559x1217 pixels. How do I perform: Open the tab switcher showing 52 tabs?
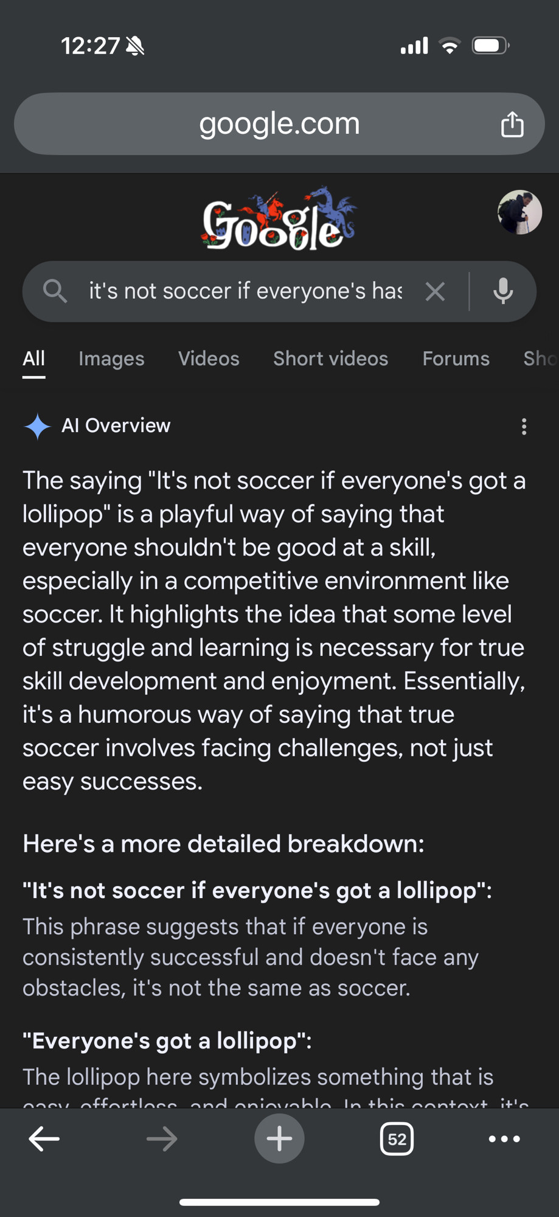397,1139
